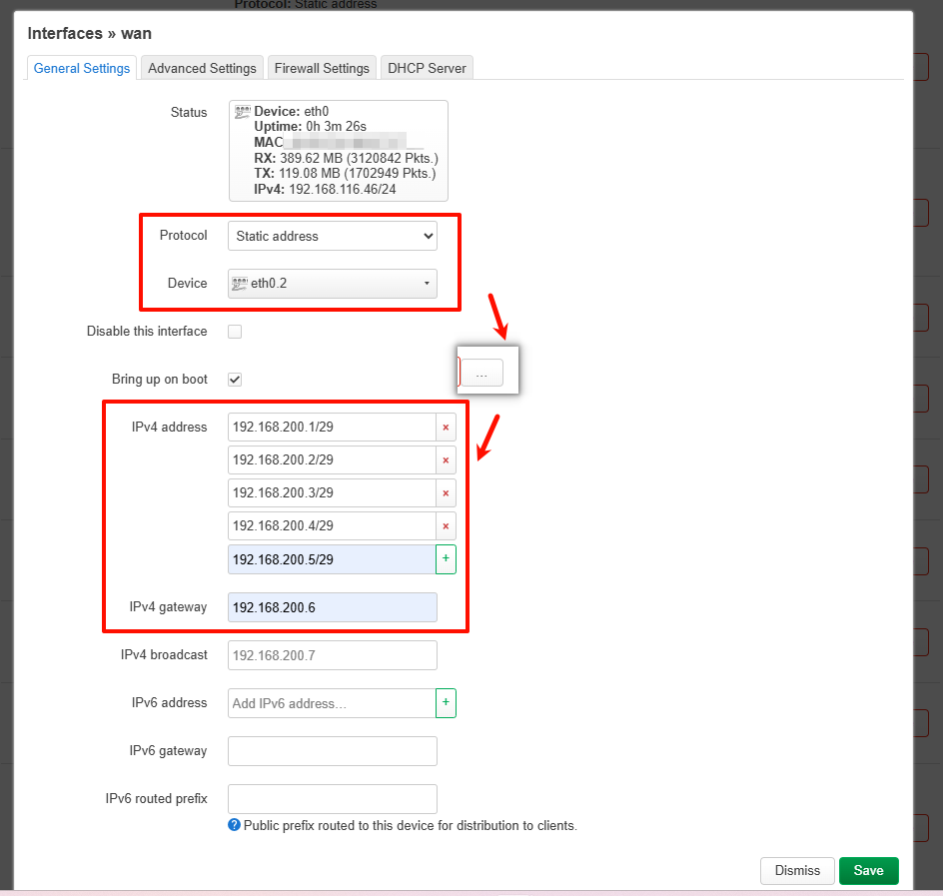Delete the 192.168.200.4/29 address entry
Screen dimensions: 943x896
coord(446,526)
